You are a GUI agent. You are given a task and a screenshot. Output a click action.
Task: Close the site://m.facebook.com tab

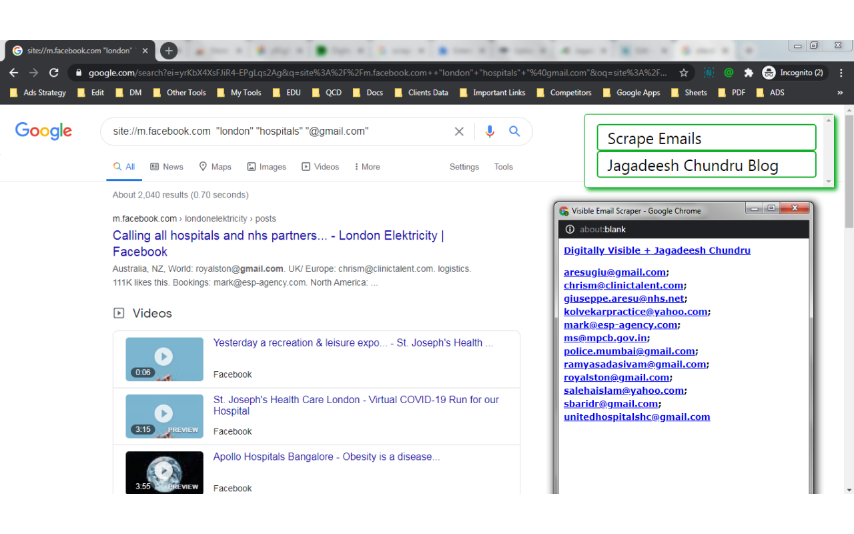pos(145,51)
